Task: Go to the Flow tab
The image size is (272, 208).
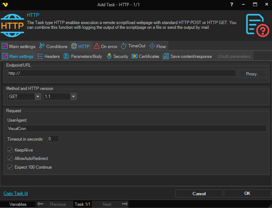Action: (158, 46)
